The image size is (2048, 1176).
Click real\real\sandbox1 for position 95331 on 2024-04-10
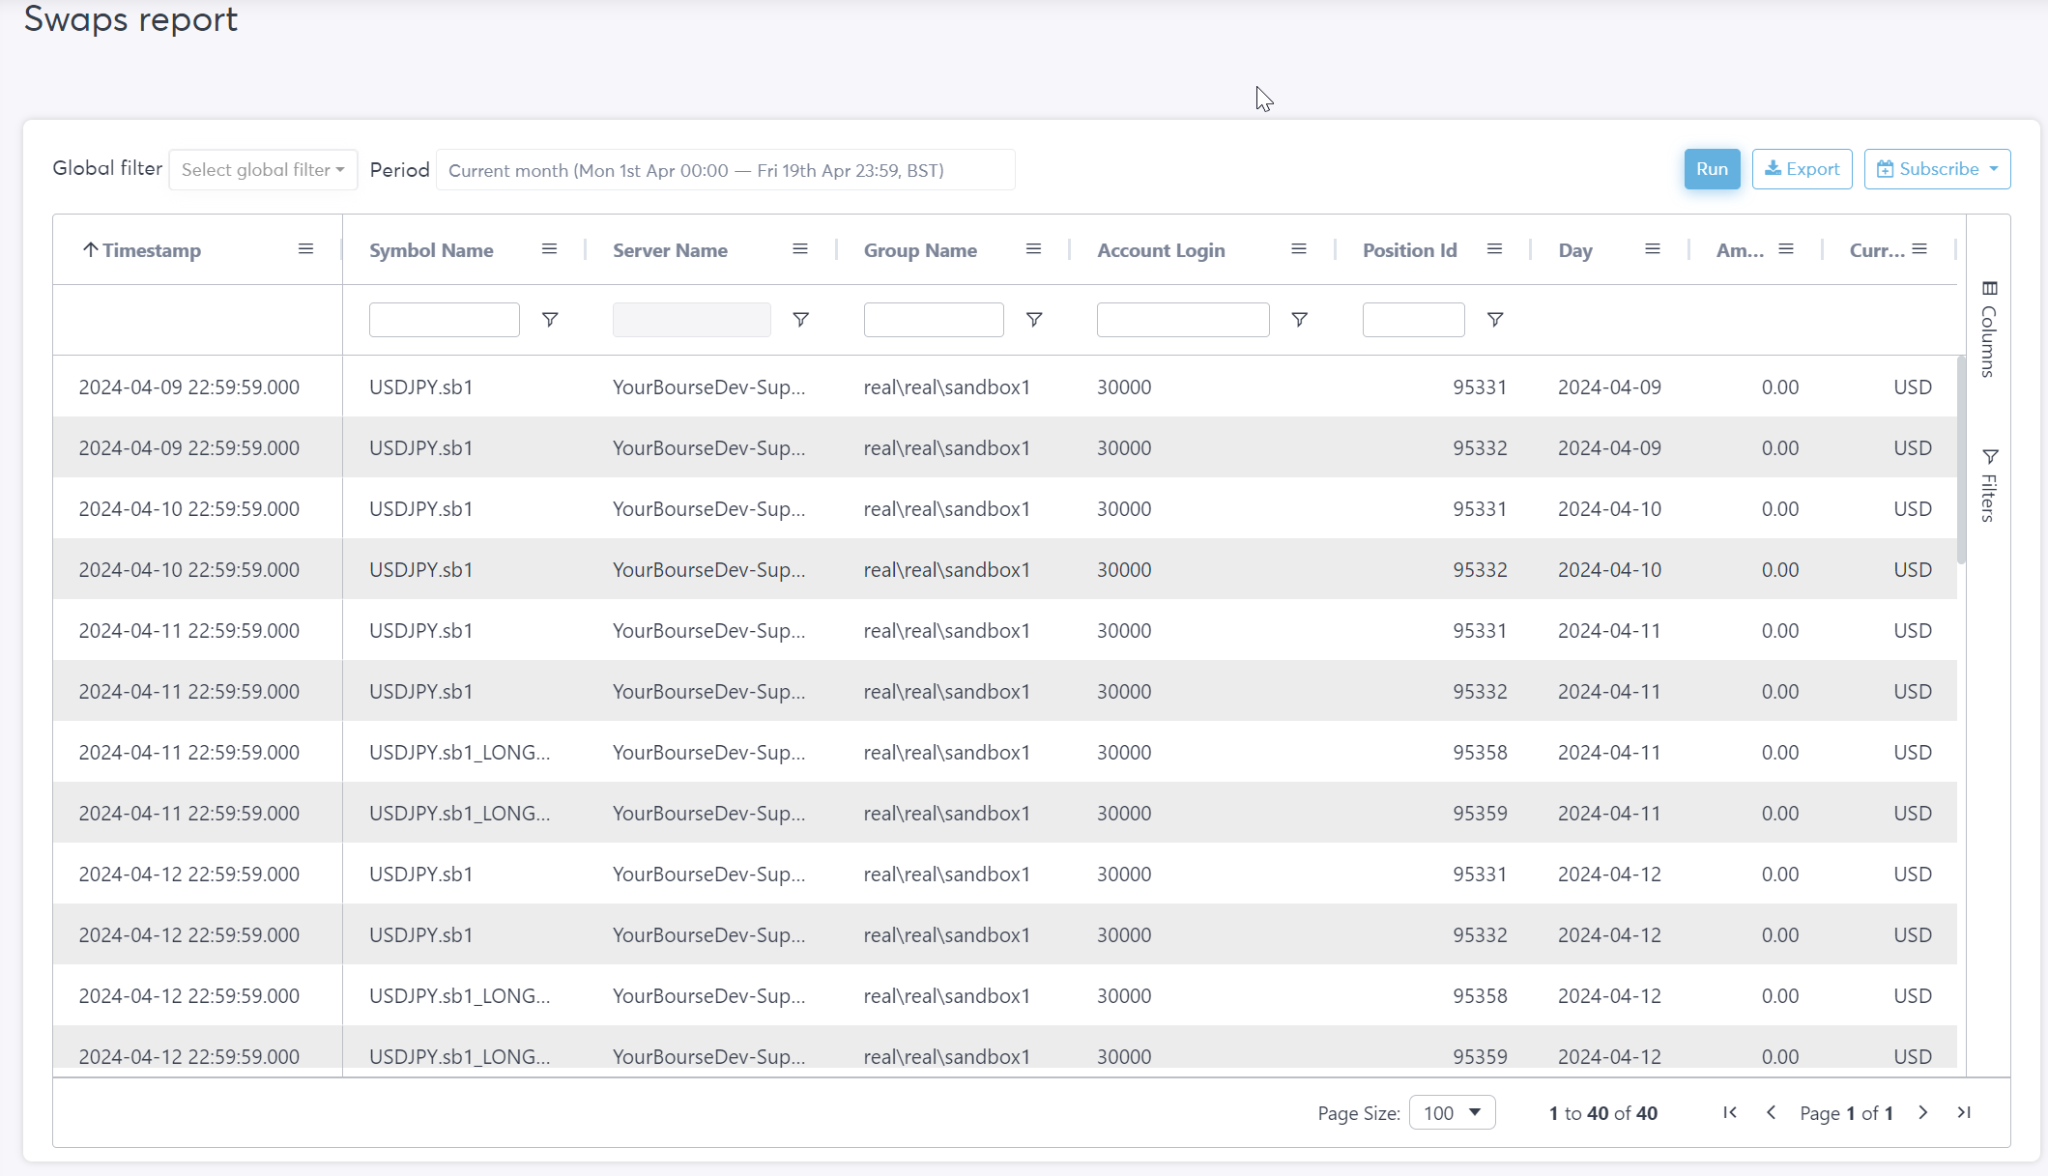coord(947,508)
